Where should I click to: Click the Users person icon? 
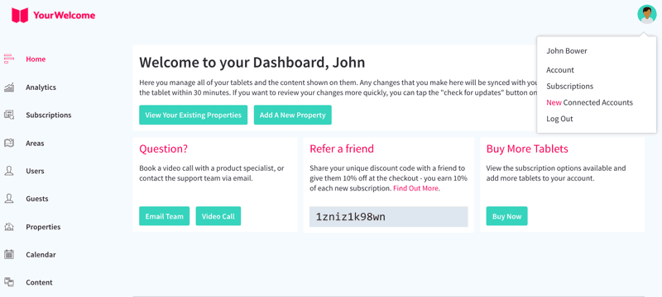(9, 171)
